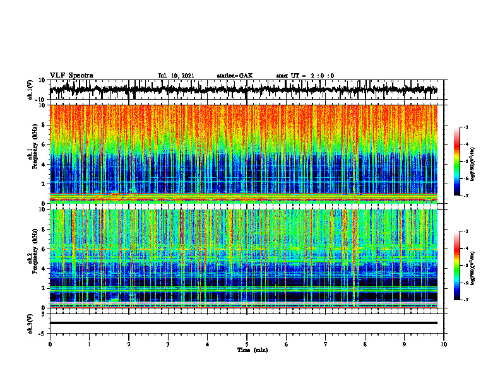Screen dimensions: 500x386
Task: Click the "10" minute time-axis tick label
Action: pos(444,344)
